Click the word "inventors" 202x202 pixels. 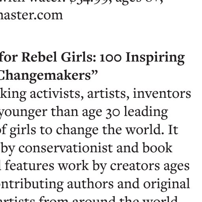click(x=162, y=94)
